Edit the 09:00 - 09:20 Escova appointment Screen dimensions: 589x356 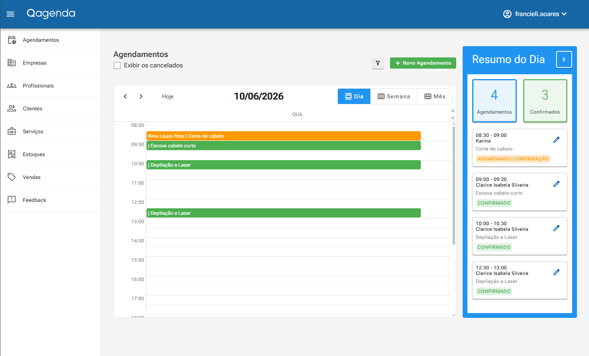click(557, 184)
